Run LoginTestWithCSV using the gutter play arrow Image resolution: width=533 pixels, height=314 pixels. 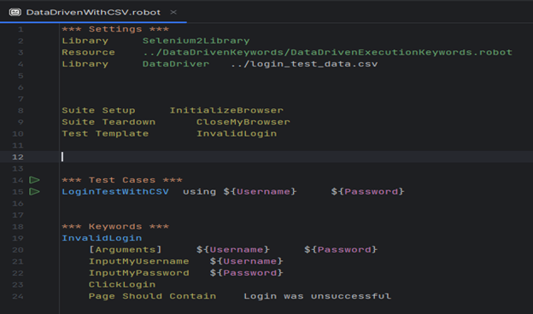coord(34,192)
